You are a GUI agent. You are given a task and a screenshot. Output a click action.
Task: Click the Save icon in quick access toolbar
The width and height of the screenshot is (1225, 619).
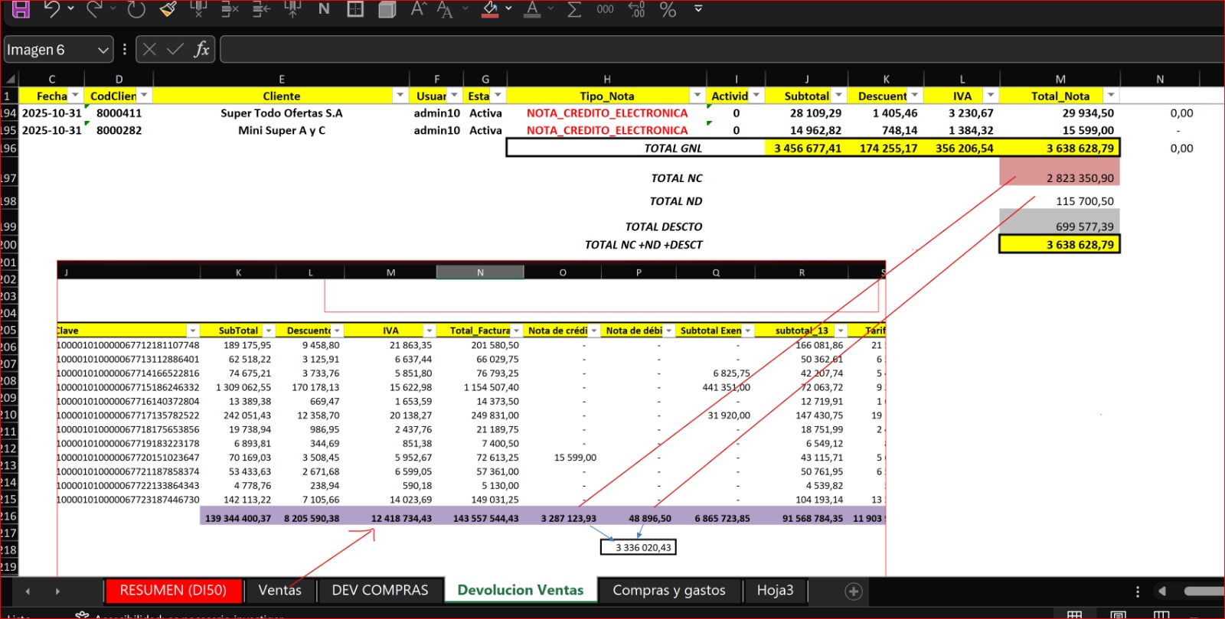[21, 9]
